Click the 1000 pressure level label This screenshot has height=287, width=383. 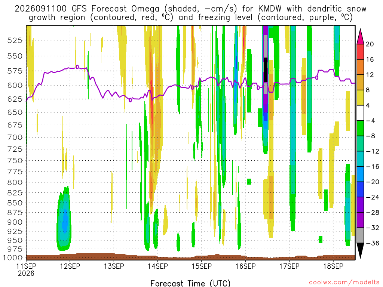click(x=13, y=258)
